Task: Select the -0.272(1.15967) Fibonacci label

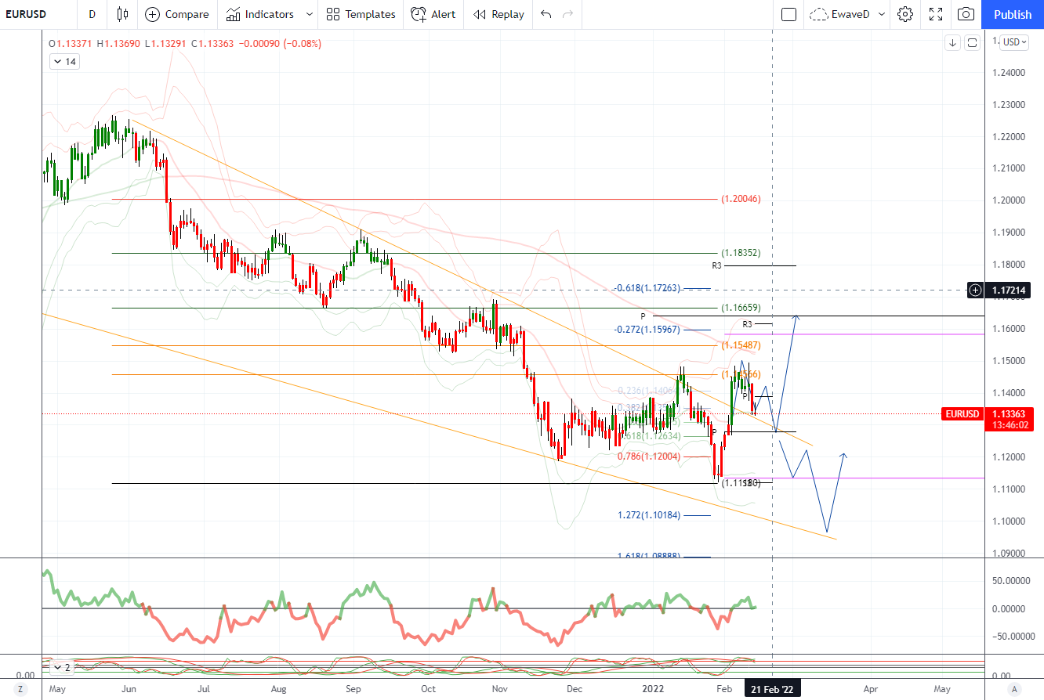Action: click(x=647, y=330)
